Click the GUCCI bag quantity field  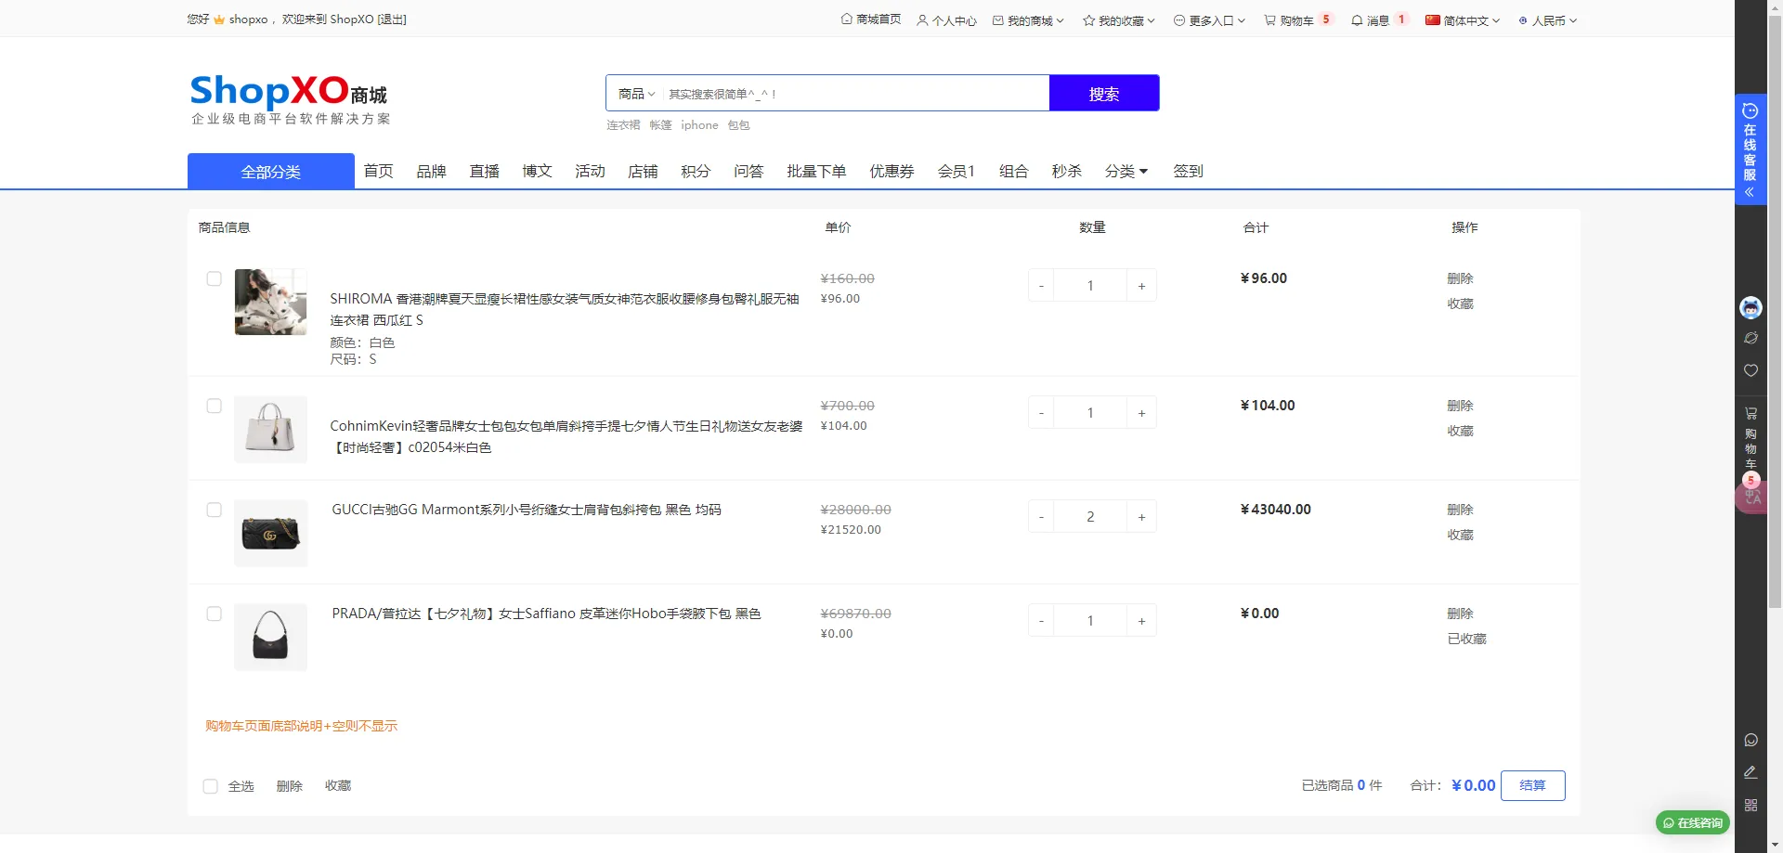coord(1091,517)
